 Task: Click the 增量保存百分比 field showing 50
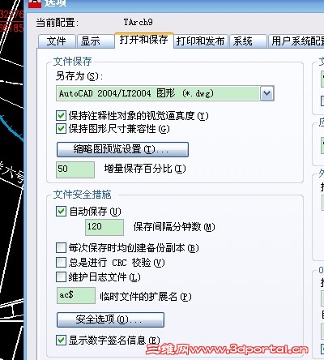(75, 169)
